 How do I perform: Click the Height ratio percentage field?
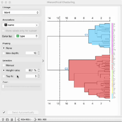pos(32,70)
